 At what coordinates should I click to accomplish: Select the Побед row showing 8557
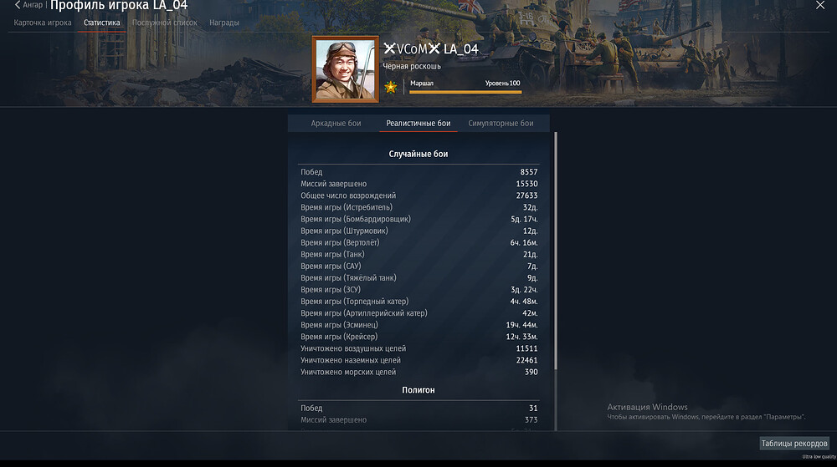click(x=418, y=172)
